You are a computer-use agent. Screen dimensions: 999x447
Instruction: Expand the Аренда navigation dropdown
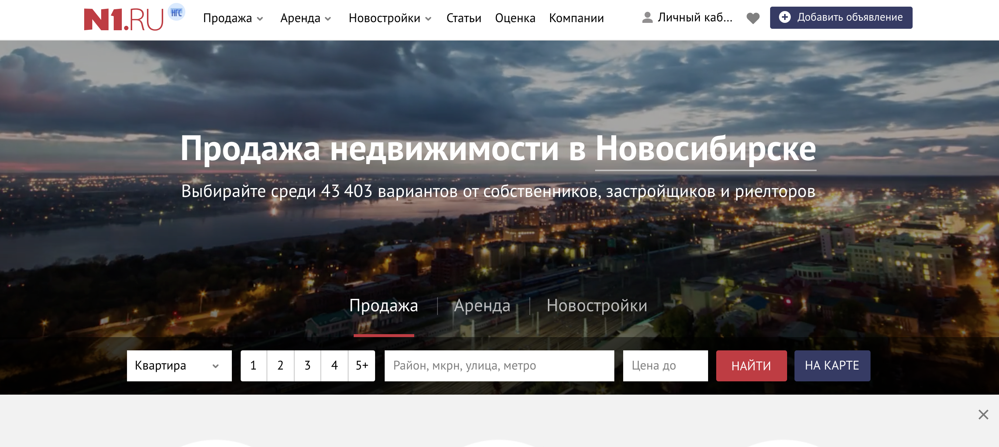[x=306, y=18]
